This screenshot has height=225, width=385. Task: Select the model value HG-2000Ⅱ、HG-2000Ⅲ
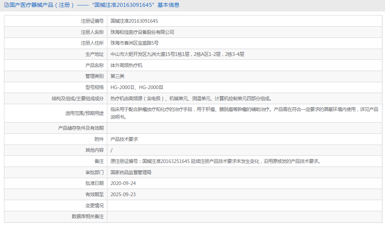137,87
